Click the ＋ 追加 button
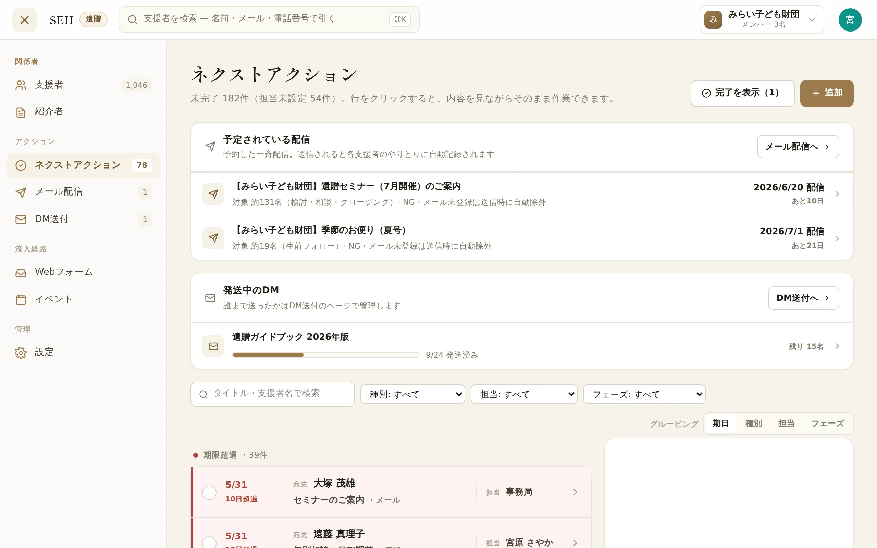 pos(827,93)
